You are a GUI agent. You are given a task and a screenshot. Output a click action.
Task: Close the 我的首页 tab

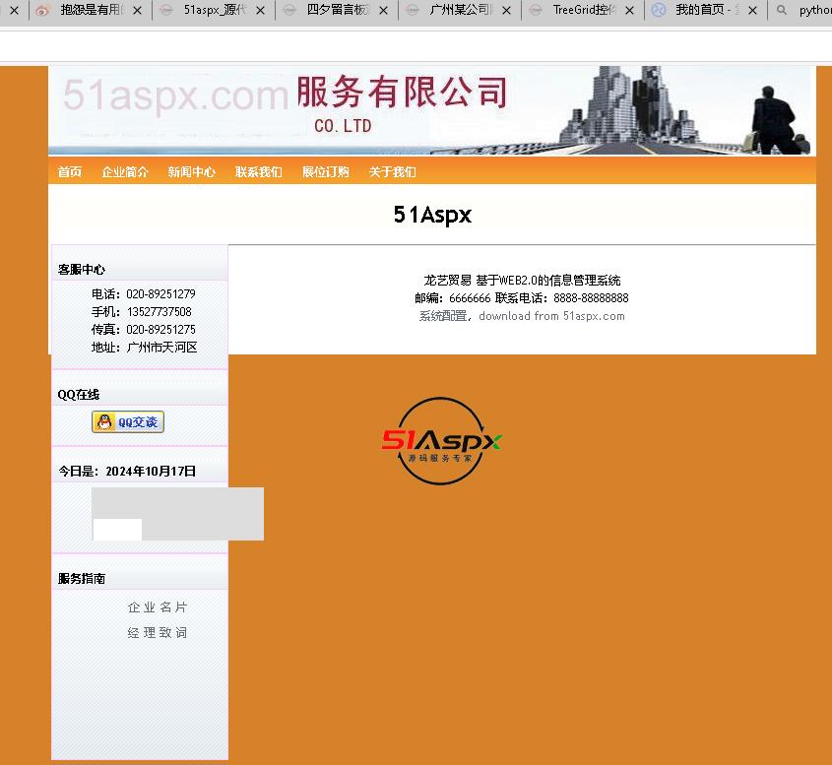pyautogui.click(x=752, y=10)
